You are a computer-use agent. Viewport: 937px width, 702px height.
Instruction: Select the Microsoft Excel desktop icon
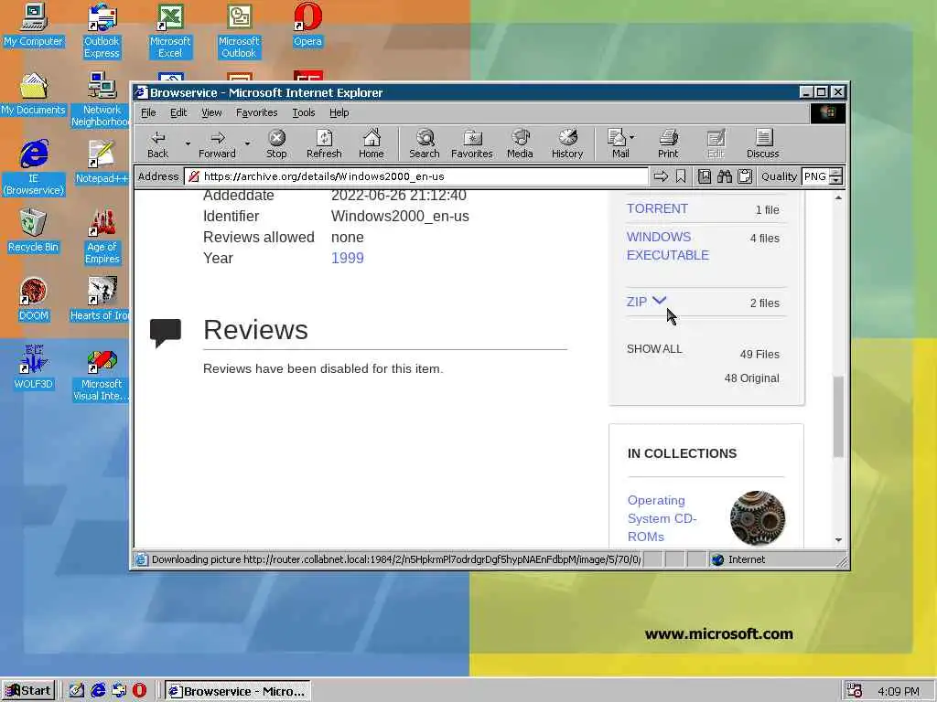click(x=170, y=30)
